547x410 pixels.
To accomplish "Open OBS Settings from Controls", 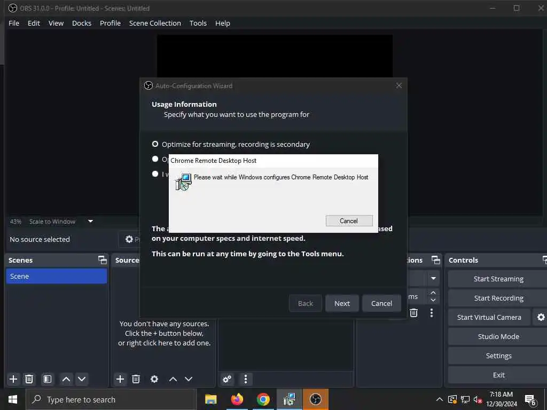I will click(498, 356).
